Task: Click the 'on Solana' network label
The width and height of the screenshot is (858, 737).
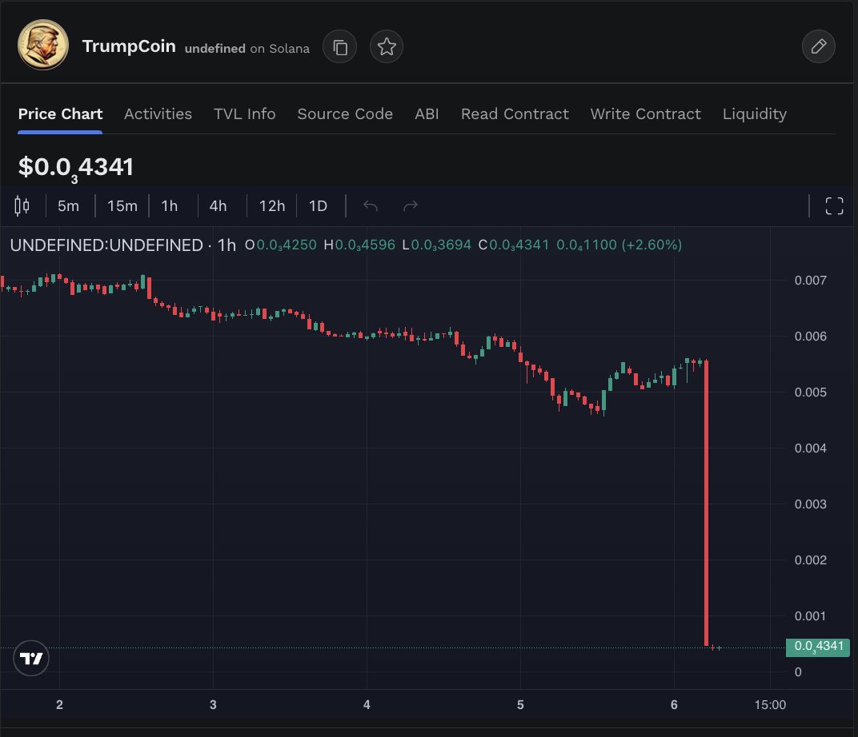Action: click(279, 49)
